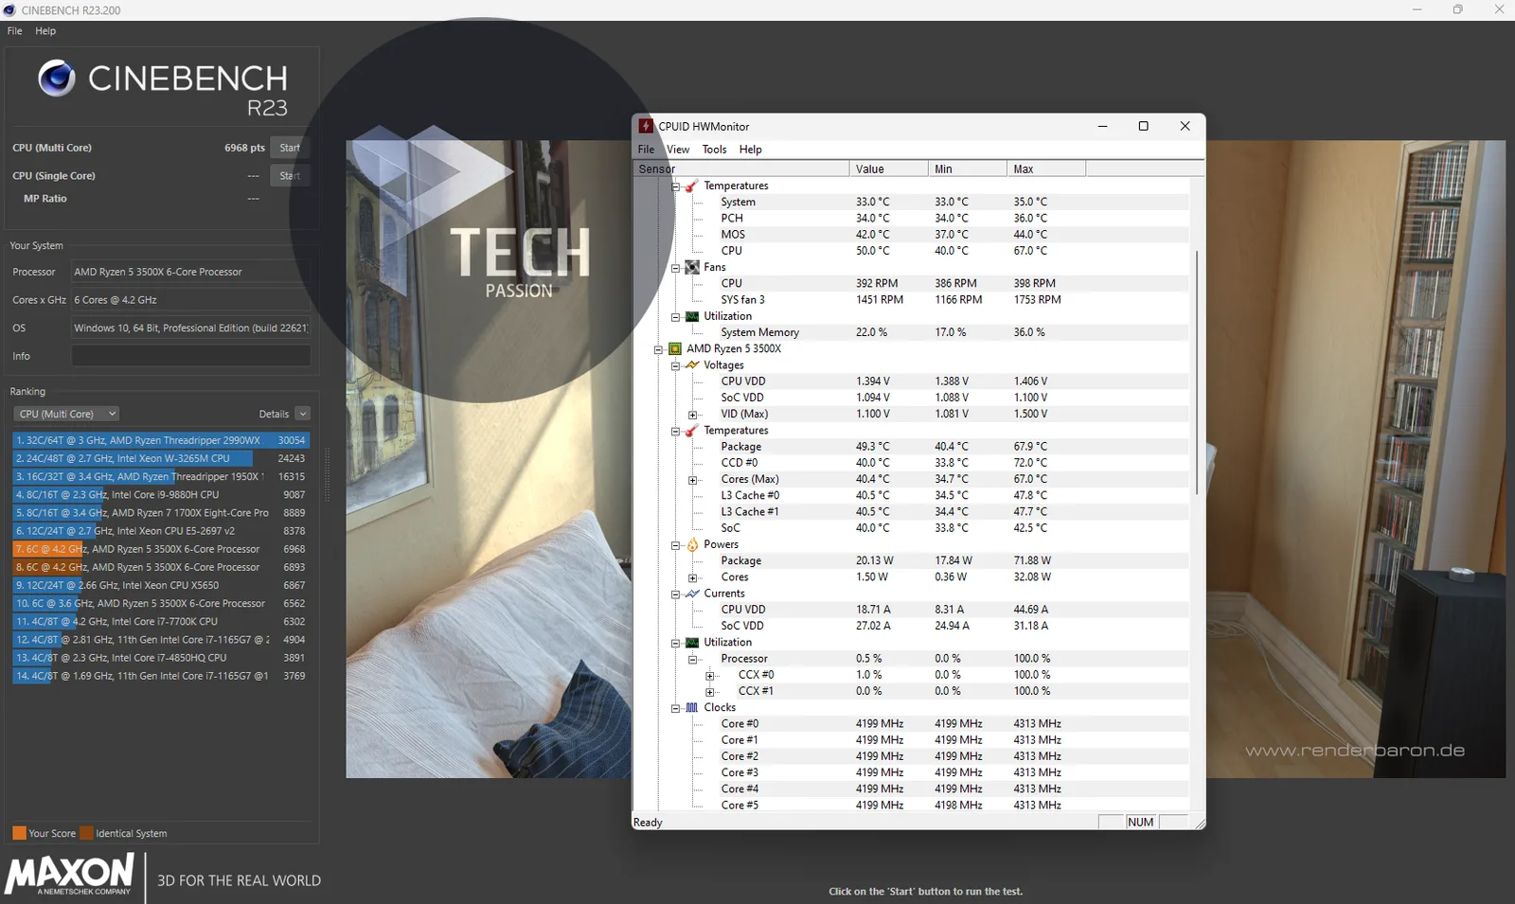Open the CPU (Multi Core) ranking dropdown
Image resolution: width=1515 pixels, height=904 pixels.
pos(66,414)
